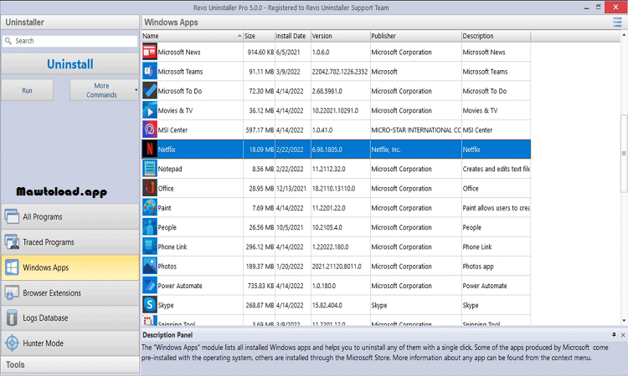Click the Movies & TV icon
The image size is (628, 376).
149,110
